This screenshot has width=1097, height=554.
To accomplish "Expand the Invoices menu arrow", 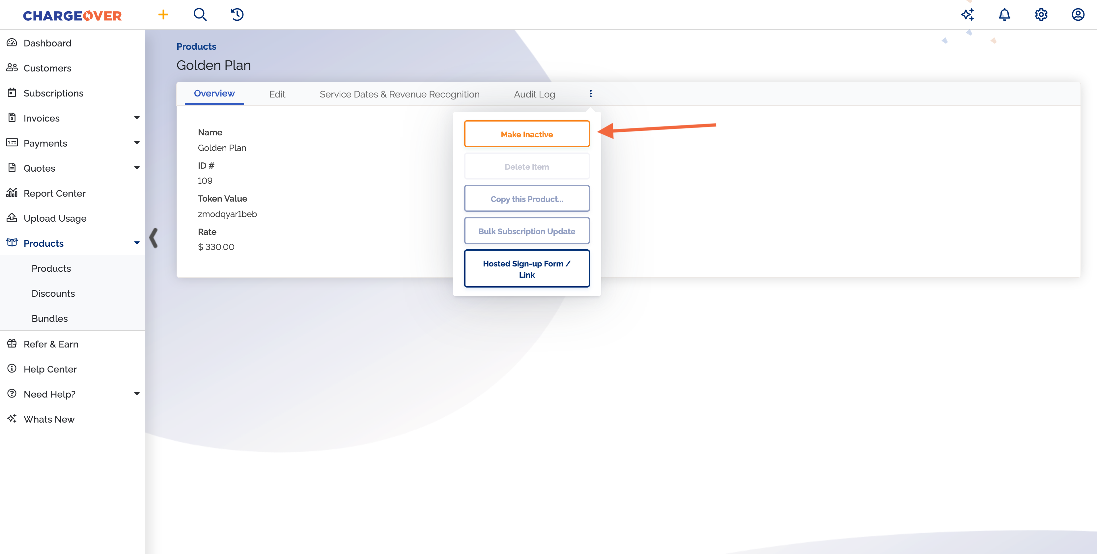I will pyautogui.click(x=137, y=118).
